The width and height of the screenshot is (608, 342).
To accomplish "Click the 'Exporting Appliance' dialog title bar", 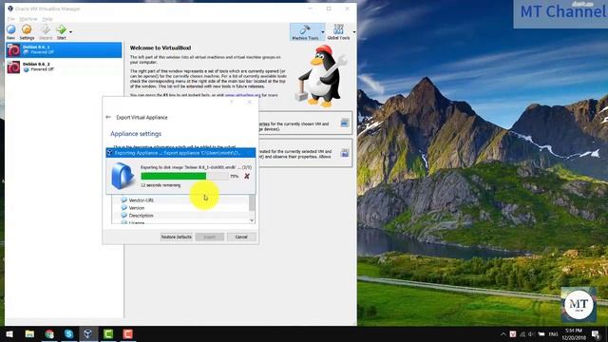I will point(180,153).
